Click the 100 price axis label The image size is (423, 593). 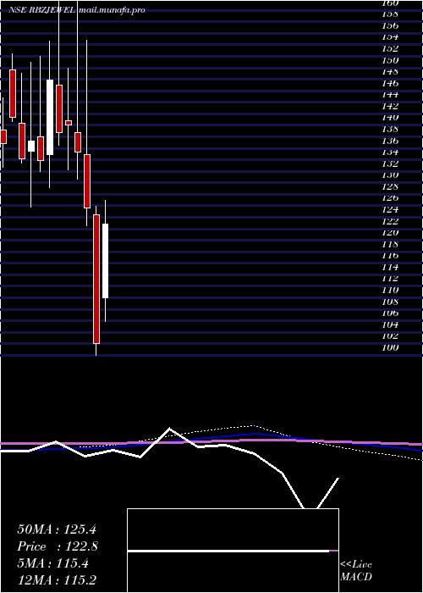pos(390,347)
